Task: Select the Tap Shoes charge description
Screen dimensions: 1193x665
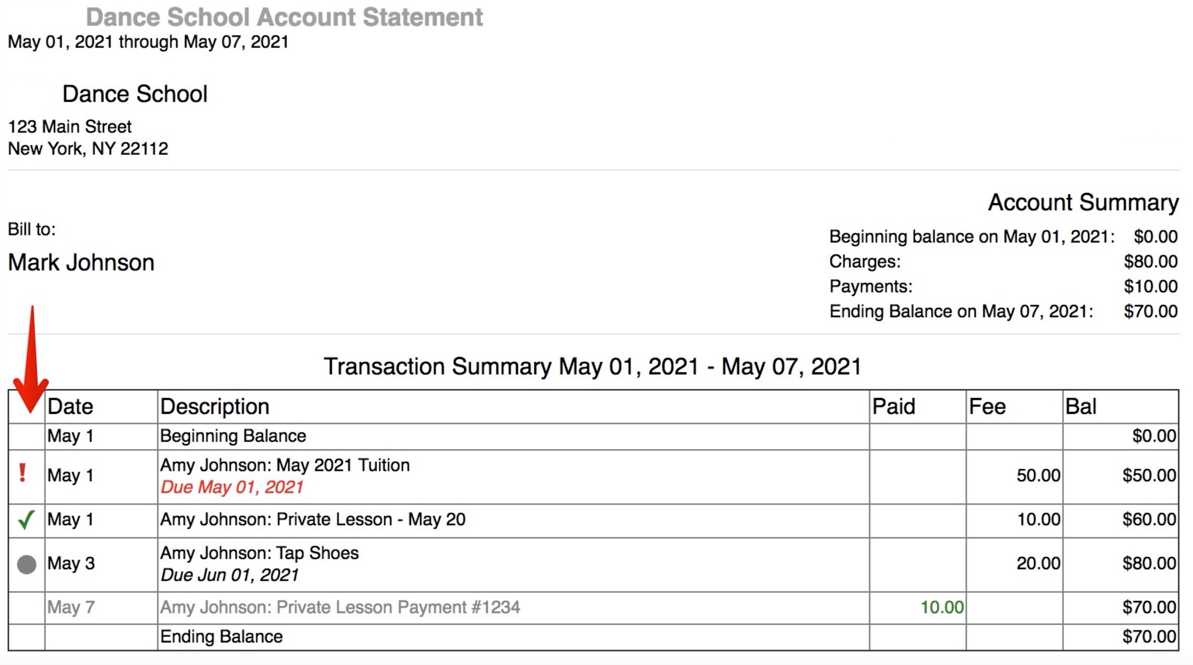Action: tap(259, 553)
